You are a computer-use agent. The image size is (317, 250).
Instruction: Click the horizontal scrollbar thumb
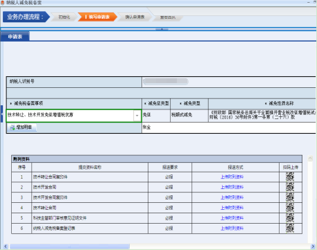pyautogui.click(x=69, y=247)
